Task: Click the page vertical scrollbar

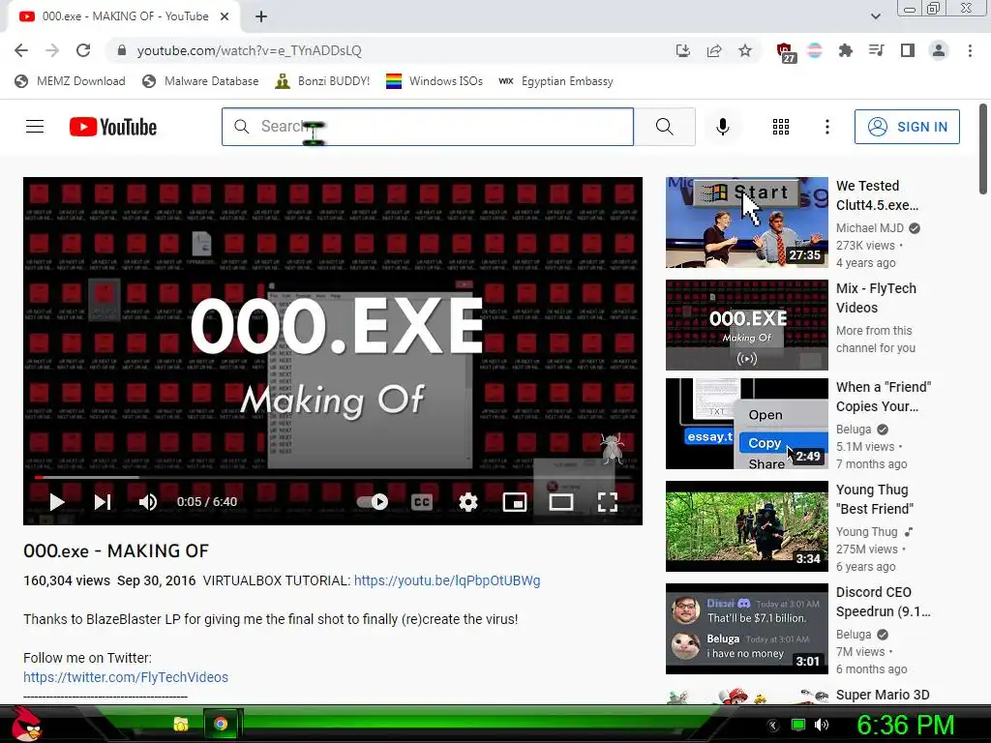Action: click(983, 149)
